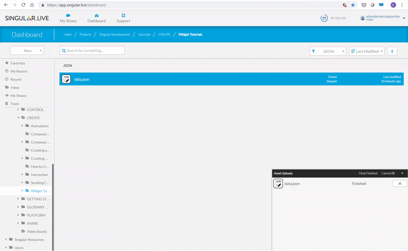Open Trash in sidebar
Image resolution: width=408 pixels, height=251 pixels.
click(x=12, y=104)
